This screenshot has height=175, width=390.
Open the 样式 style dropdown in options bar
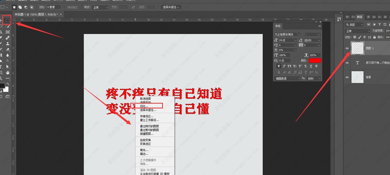(x=100, y=7)
